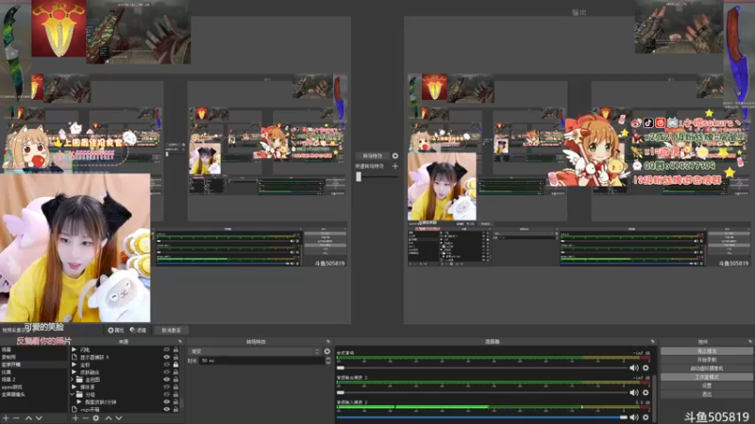This screenshot has height=424, width=755.
Task: Toggle visibility eye of 显示器捕获 5 source
Action: (x=167, y=357)
